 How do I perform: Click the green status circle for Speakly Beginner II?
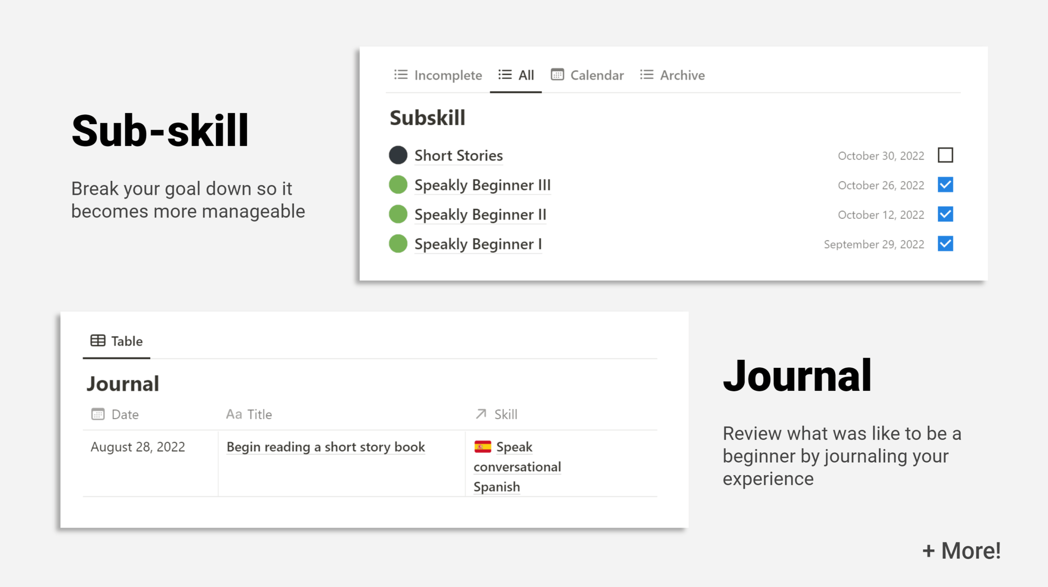(397, 214)
